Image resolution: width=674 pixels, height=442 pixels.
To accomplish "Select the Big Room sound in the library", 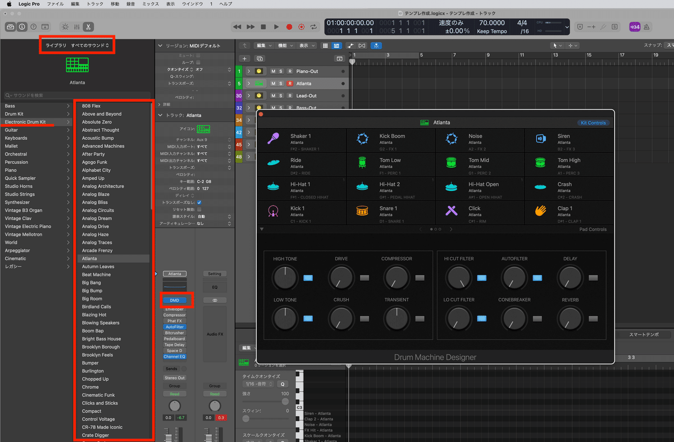I will 92,298.
